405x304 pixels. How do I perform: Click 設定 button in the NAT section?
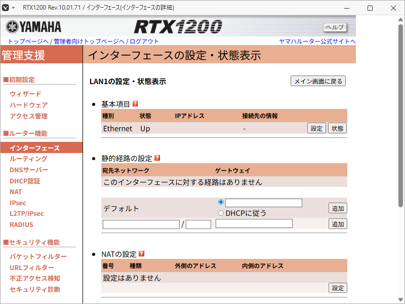coord(338,288)
